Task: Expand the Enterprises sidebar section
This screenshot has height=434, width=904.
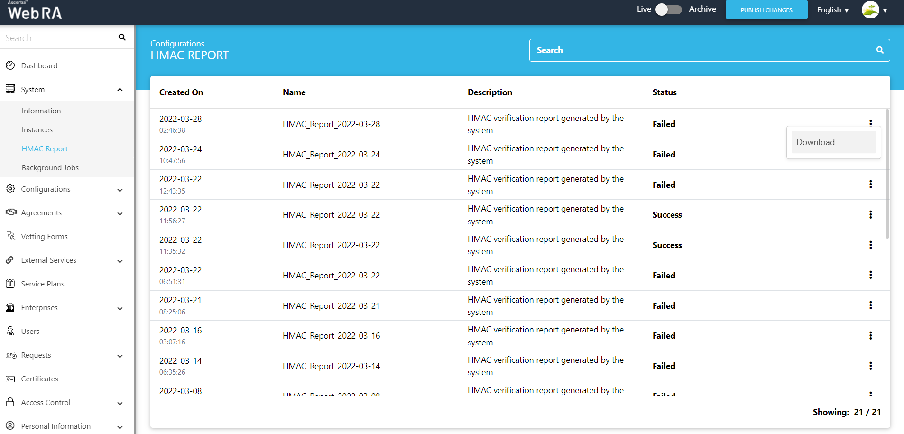Action: [120, 308]
